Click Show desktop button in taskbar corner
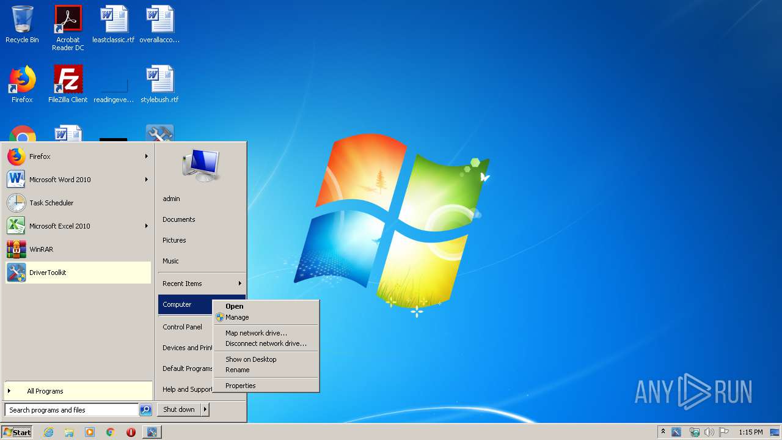The width and height of the screenshot is (782, 440). (x=775, y=432)
